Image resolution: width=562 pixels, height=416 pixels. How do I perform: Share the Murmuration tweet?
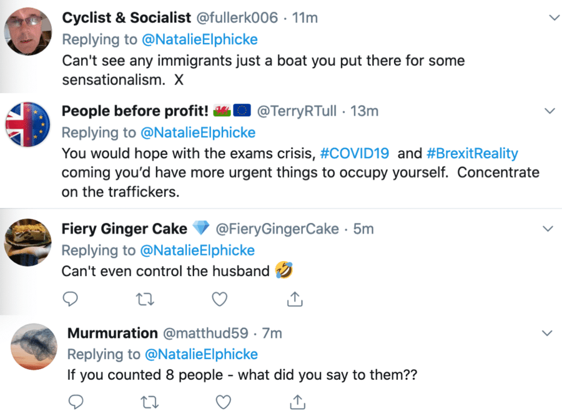coord(298,400)
